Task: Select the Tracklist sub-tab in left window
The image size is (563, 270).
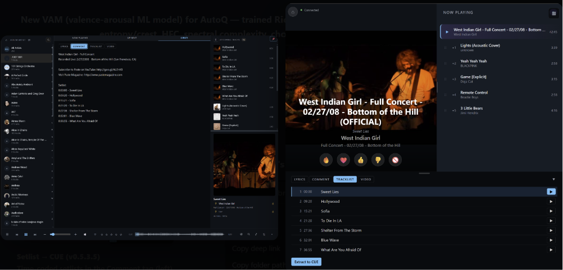Action: (x=96, y=46)
